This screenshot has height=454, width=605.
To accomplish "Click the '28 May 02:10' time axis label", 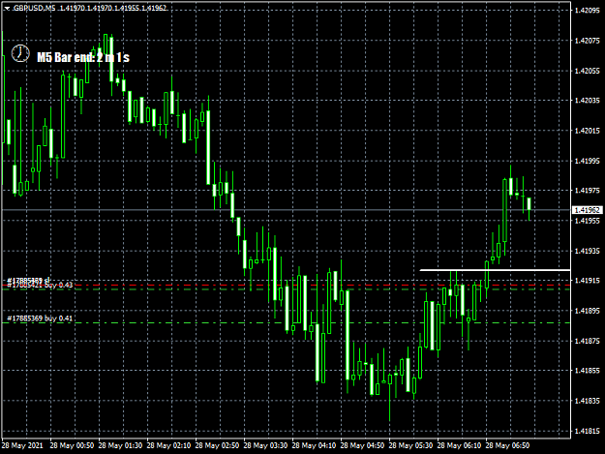I will pyautogui.click(x=168, y=445).
